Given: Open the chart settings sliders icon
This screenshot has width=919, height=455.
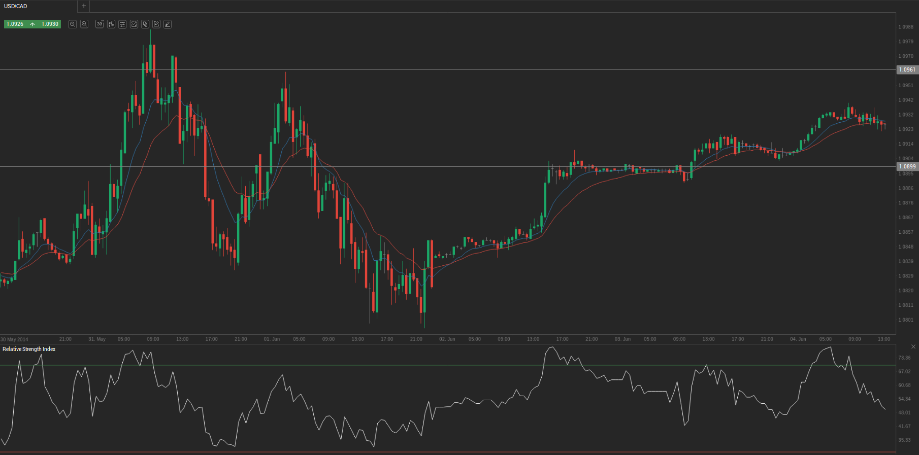Looking at the screenshot, I should [122, 24].
